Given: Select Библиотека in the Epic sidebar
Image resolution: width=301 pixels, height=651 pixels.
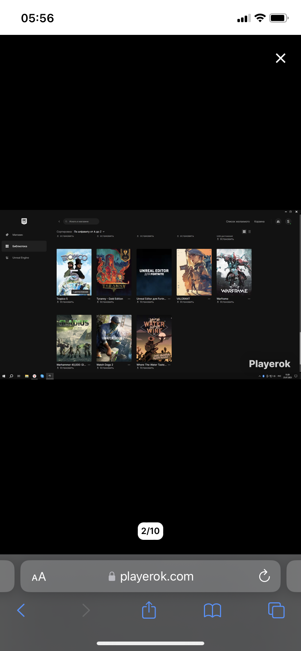Looking at the screenshot, I should coord(24,246).
